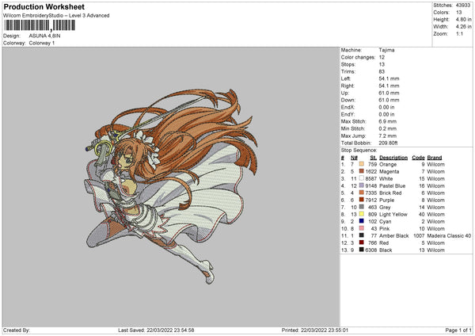Click the Pink thread swatch
Screen dimensions: 475x336
pos(361,228)
